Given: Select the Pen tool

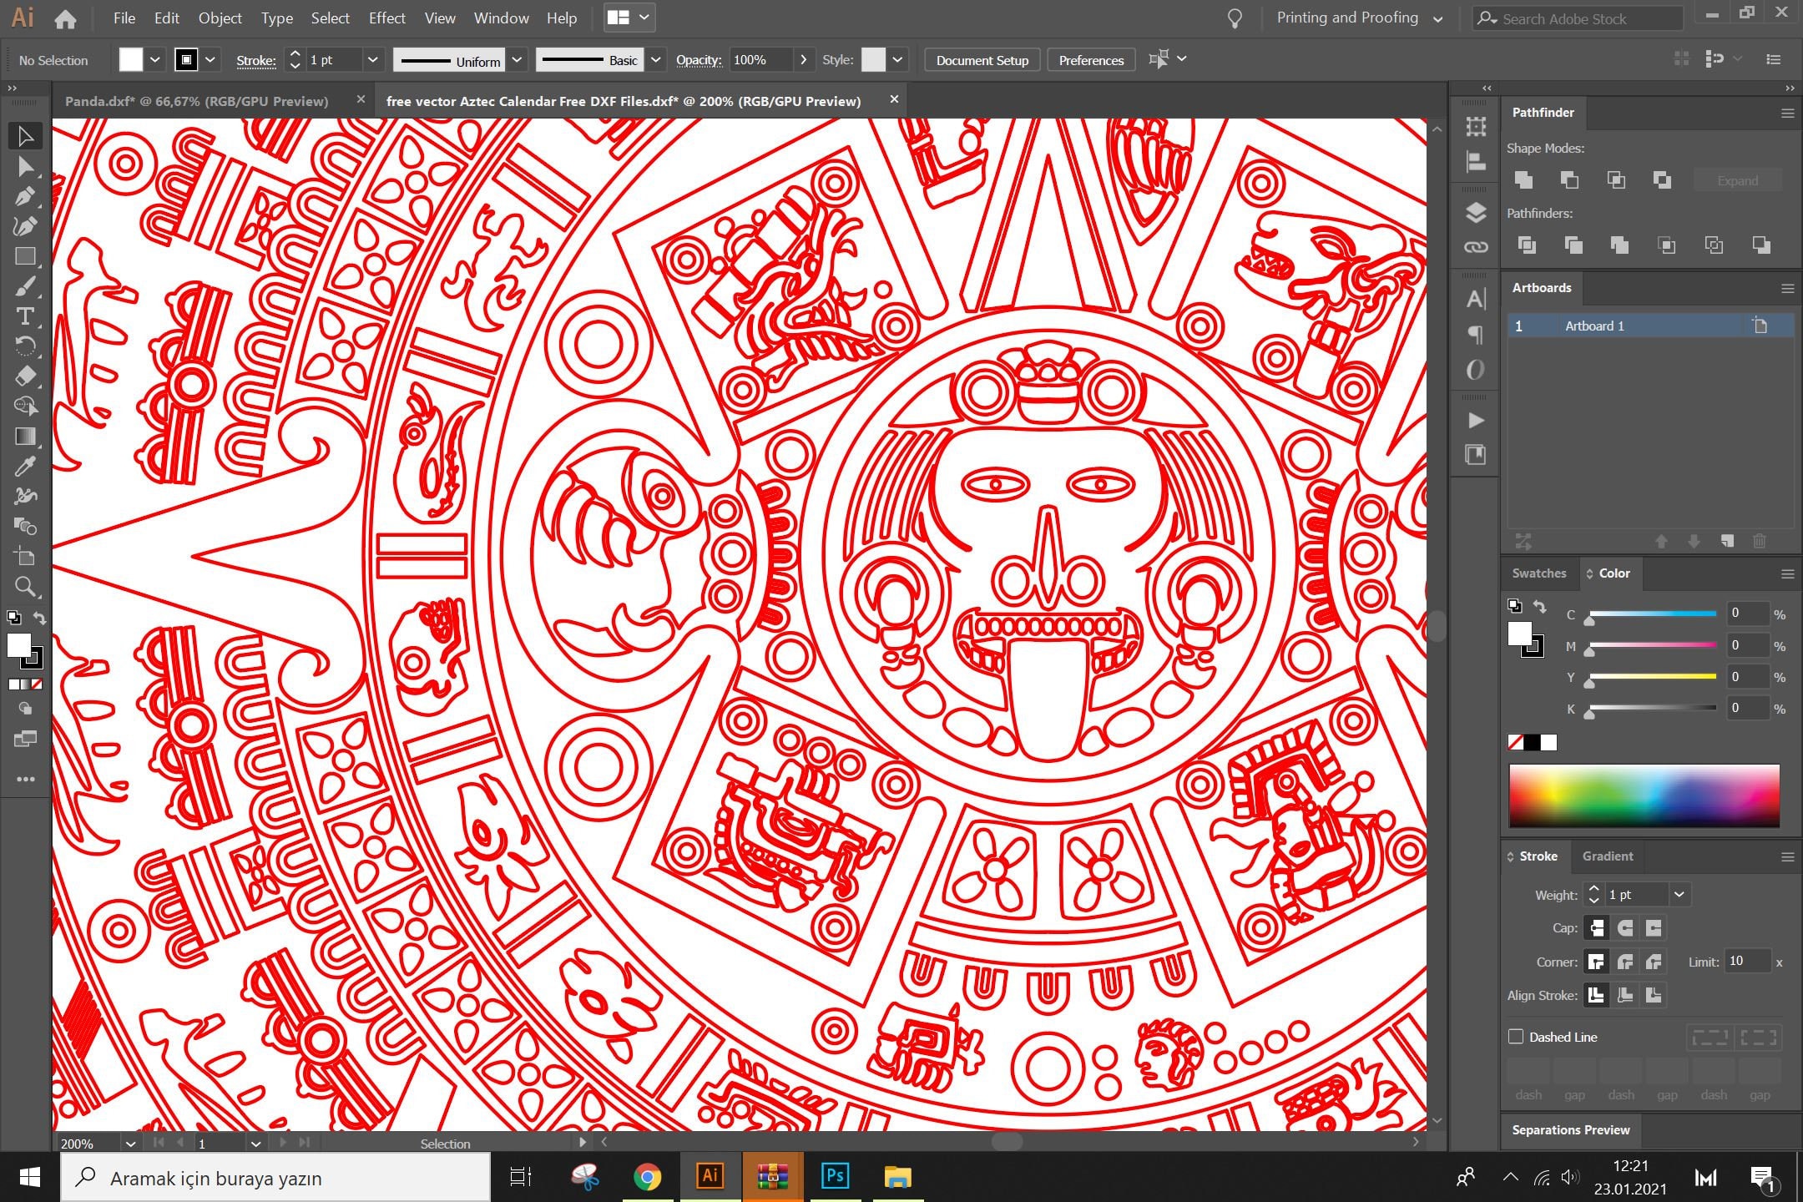Looking at the screenshot, I should tap(25, 196).
